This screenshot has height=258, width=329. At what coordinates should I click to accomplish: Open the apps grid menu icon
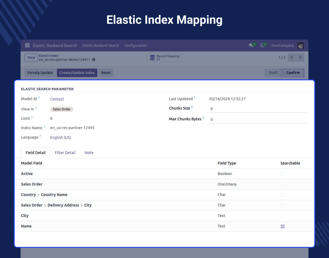[27, 45]
